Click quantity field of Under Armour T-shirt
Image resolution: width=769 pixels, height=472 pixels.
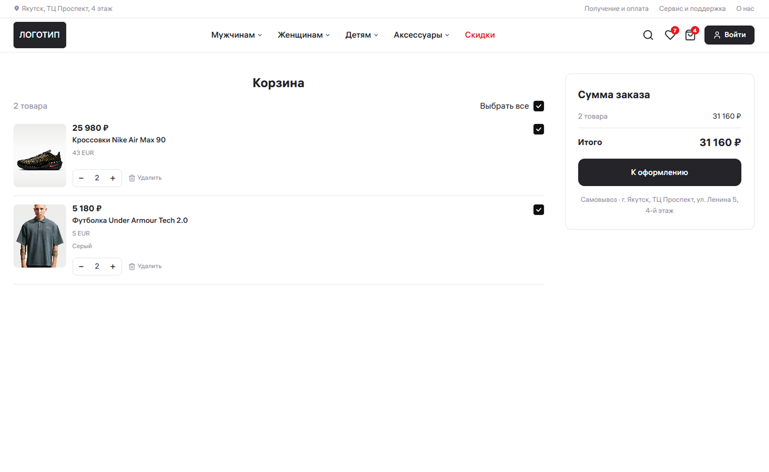(97, 266)
